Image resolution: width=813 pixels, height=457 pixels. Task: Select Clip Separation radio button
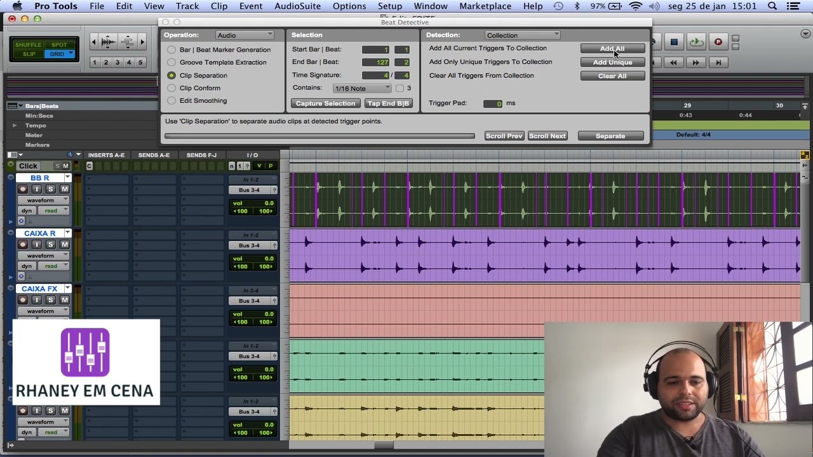[171, 75]
